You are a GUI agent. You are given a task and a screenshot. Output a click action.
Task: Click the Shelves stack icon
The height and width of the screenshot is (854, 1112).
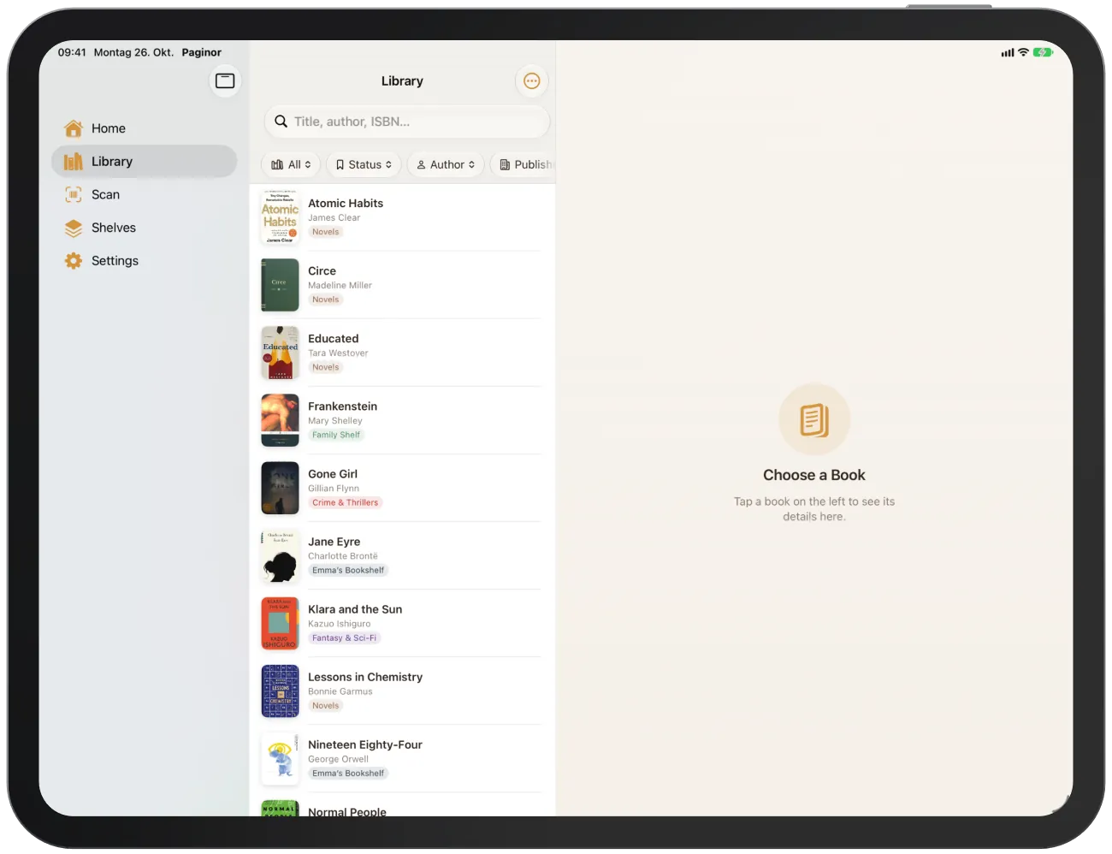[74, 228]
